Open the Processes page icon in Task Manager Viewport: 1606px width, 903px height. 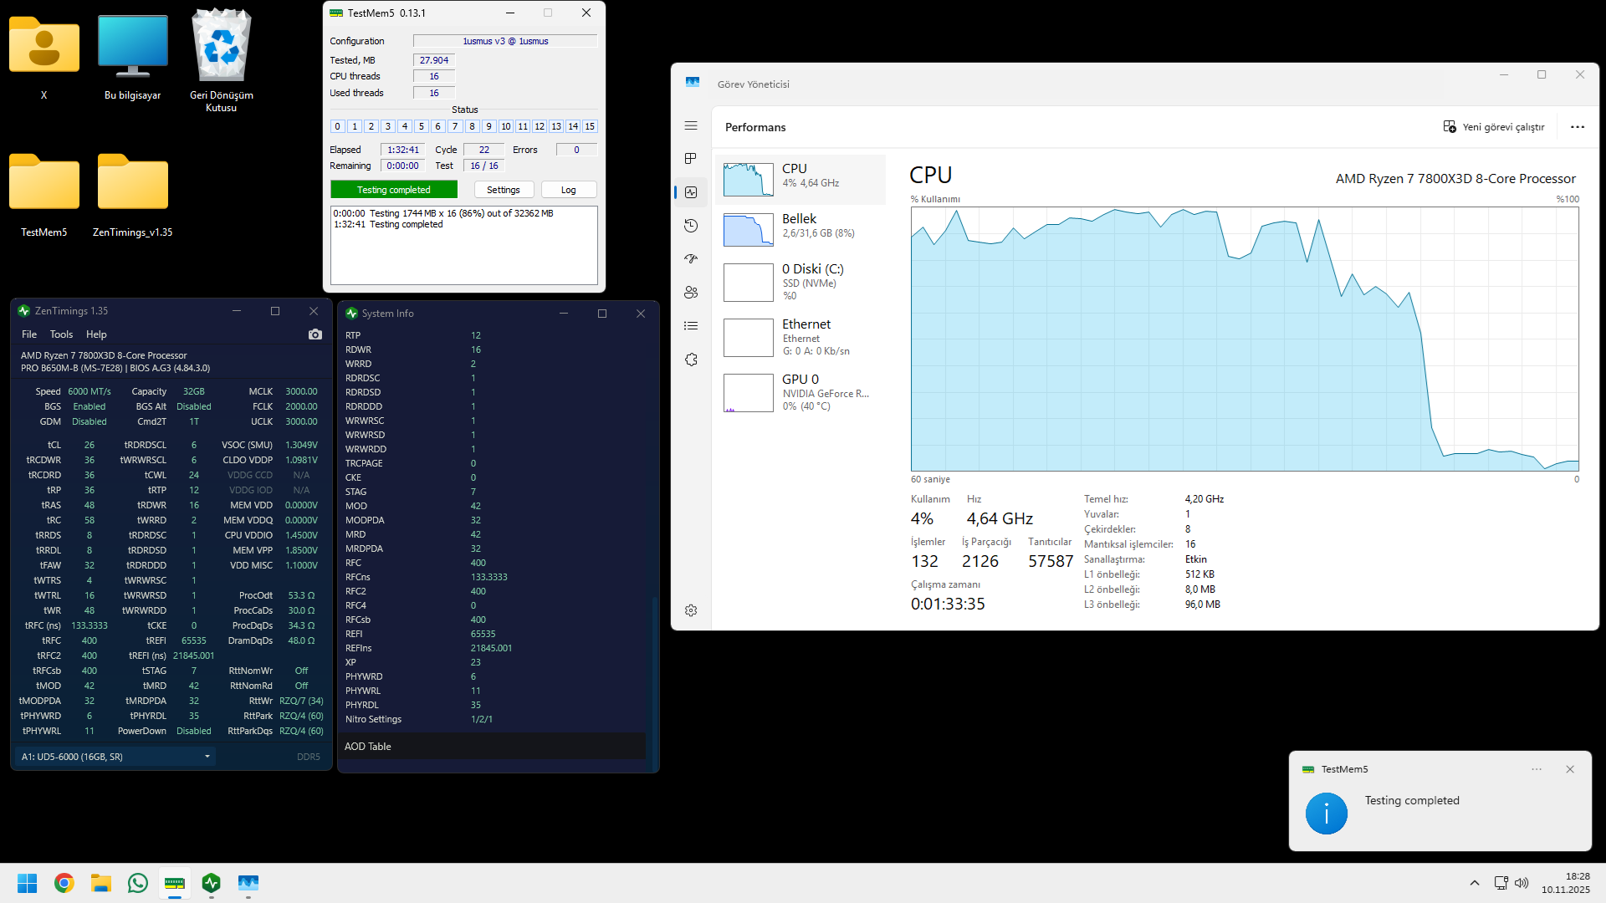[x=691, y=159]
